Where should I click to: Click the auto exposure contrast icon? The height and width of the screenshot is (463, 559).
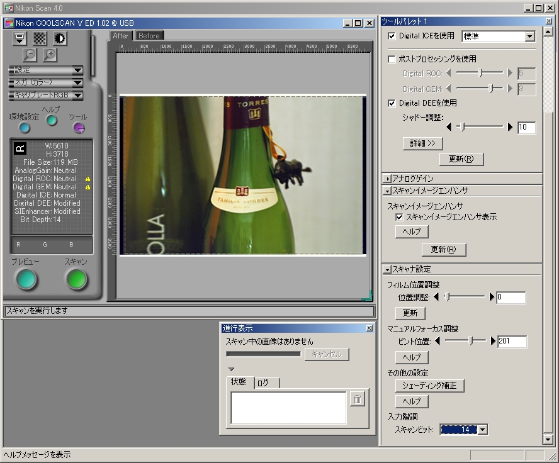[60, 38]
